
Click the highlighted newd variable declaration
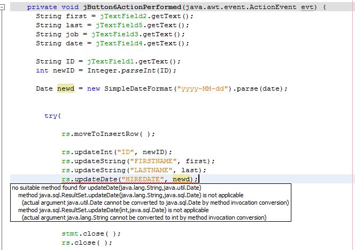click(66, 88)
